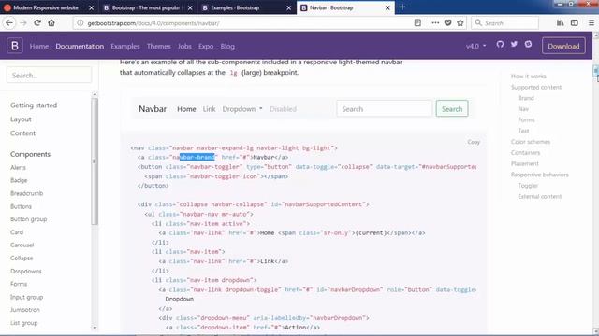This screenshot has width=599, height=336.
Task: Open Alerts in Components list
Action: tap(19, 168)
